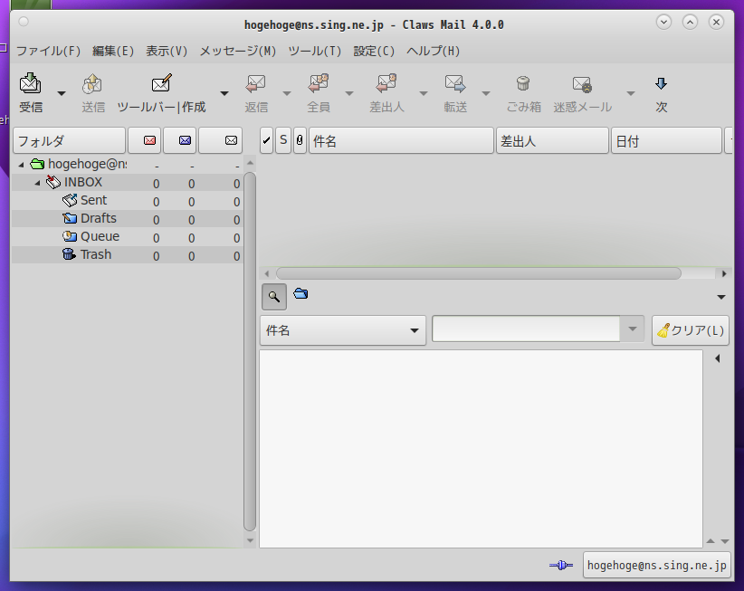Click the down arrow below message view

pos(725,540)
